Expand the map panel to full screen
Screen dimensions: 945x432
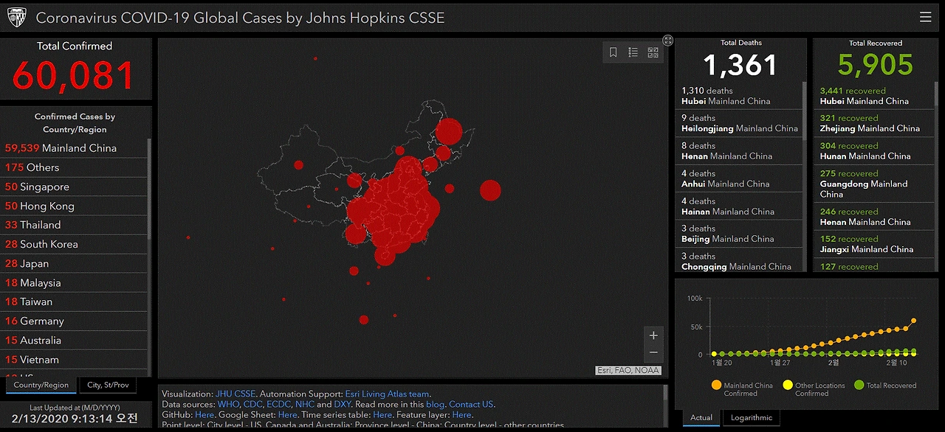pyautogui.click(x=668, y=41)
